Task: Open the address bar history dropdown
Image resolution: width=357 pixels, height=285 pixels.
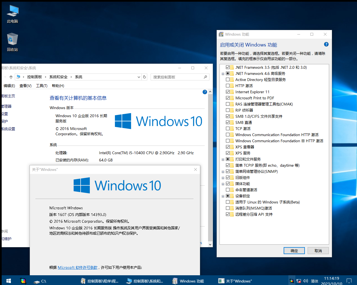Action: [x=139, y=77]
